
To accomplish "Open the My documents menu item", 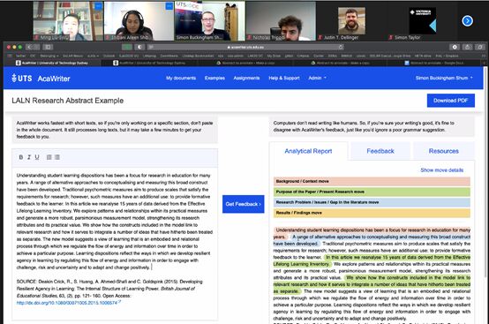I will pyautogui.click(x=181, y=78).
